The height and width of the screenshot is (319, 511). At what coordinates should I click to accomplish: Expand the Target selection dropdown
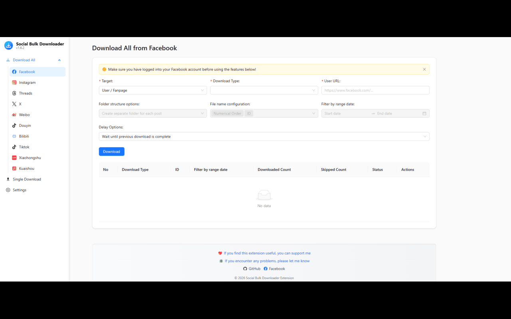(x=153, y=90)
